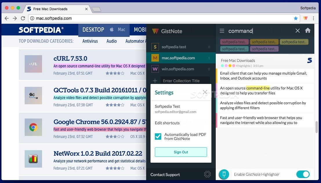Click the Enter Collection Title field
The height and width of the screenshot is (183, 321).
(x=185, y=81)
